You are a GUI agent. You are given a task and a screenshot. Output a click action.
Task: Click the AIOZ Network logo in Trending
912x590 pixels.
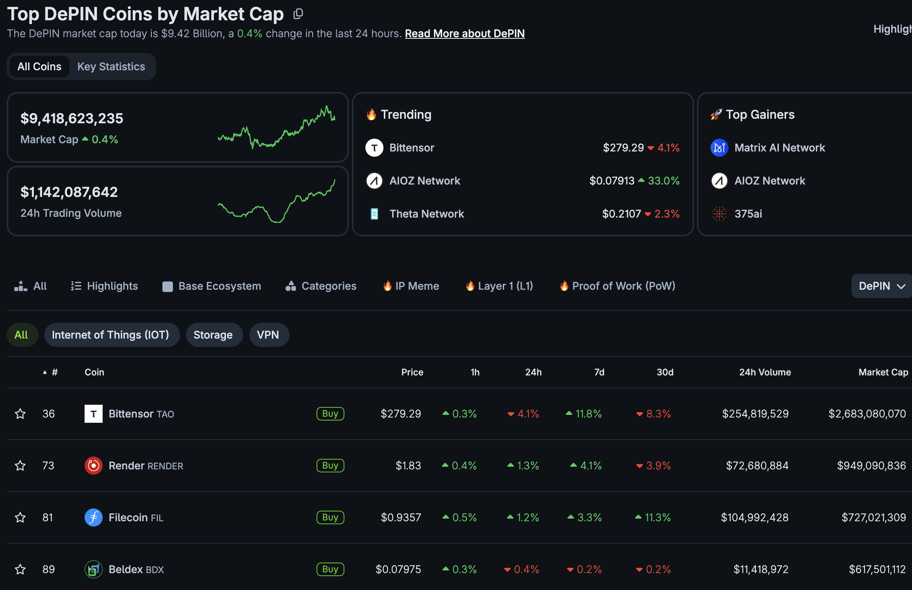click(x=374, y=180)
